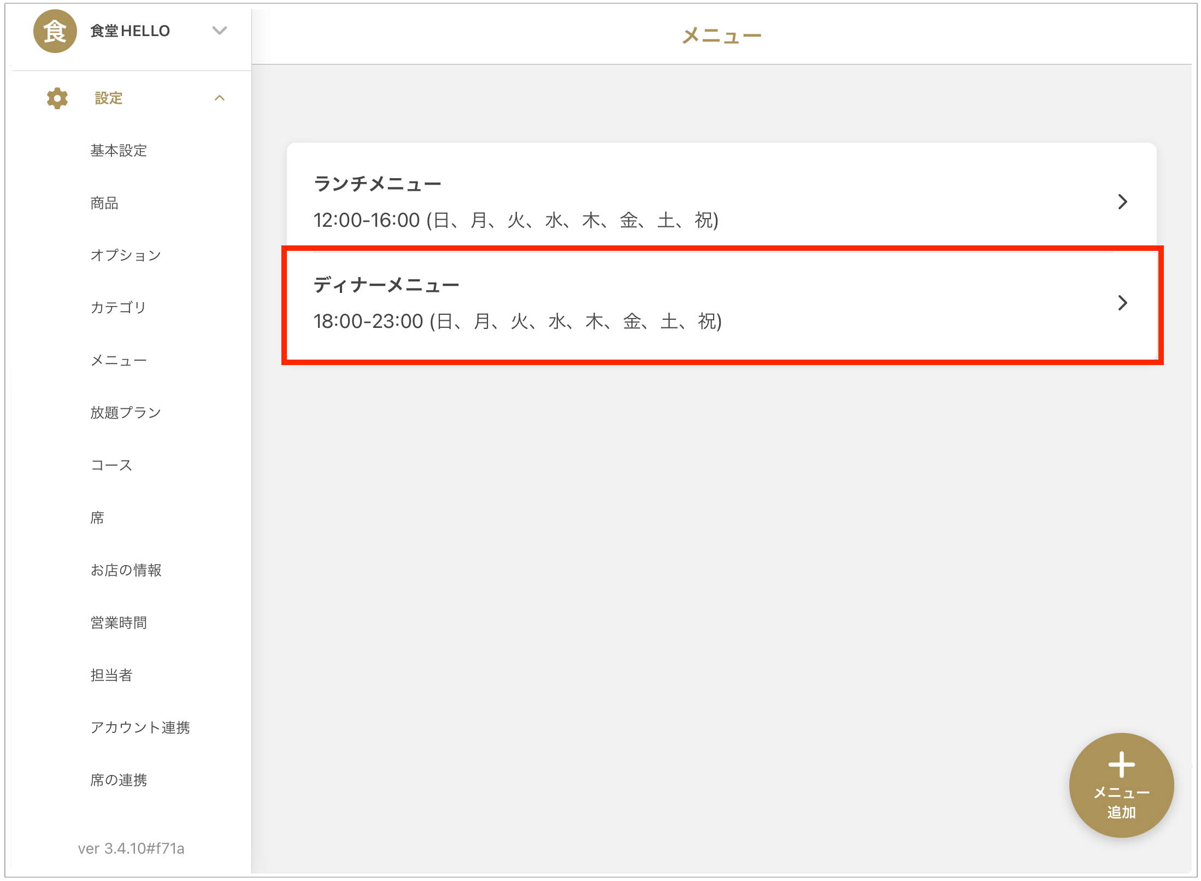Viewport: 1201px width, 881px height.
Task: Open ランチメニュー via its right arrow
Action: tap(1122, 202)
